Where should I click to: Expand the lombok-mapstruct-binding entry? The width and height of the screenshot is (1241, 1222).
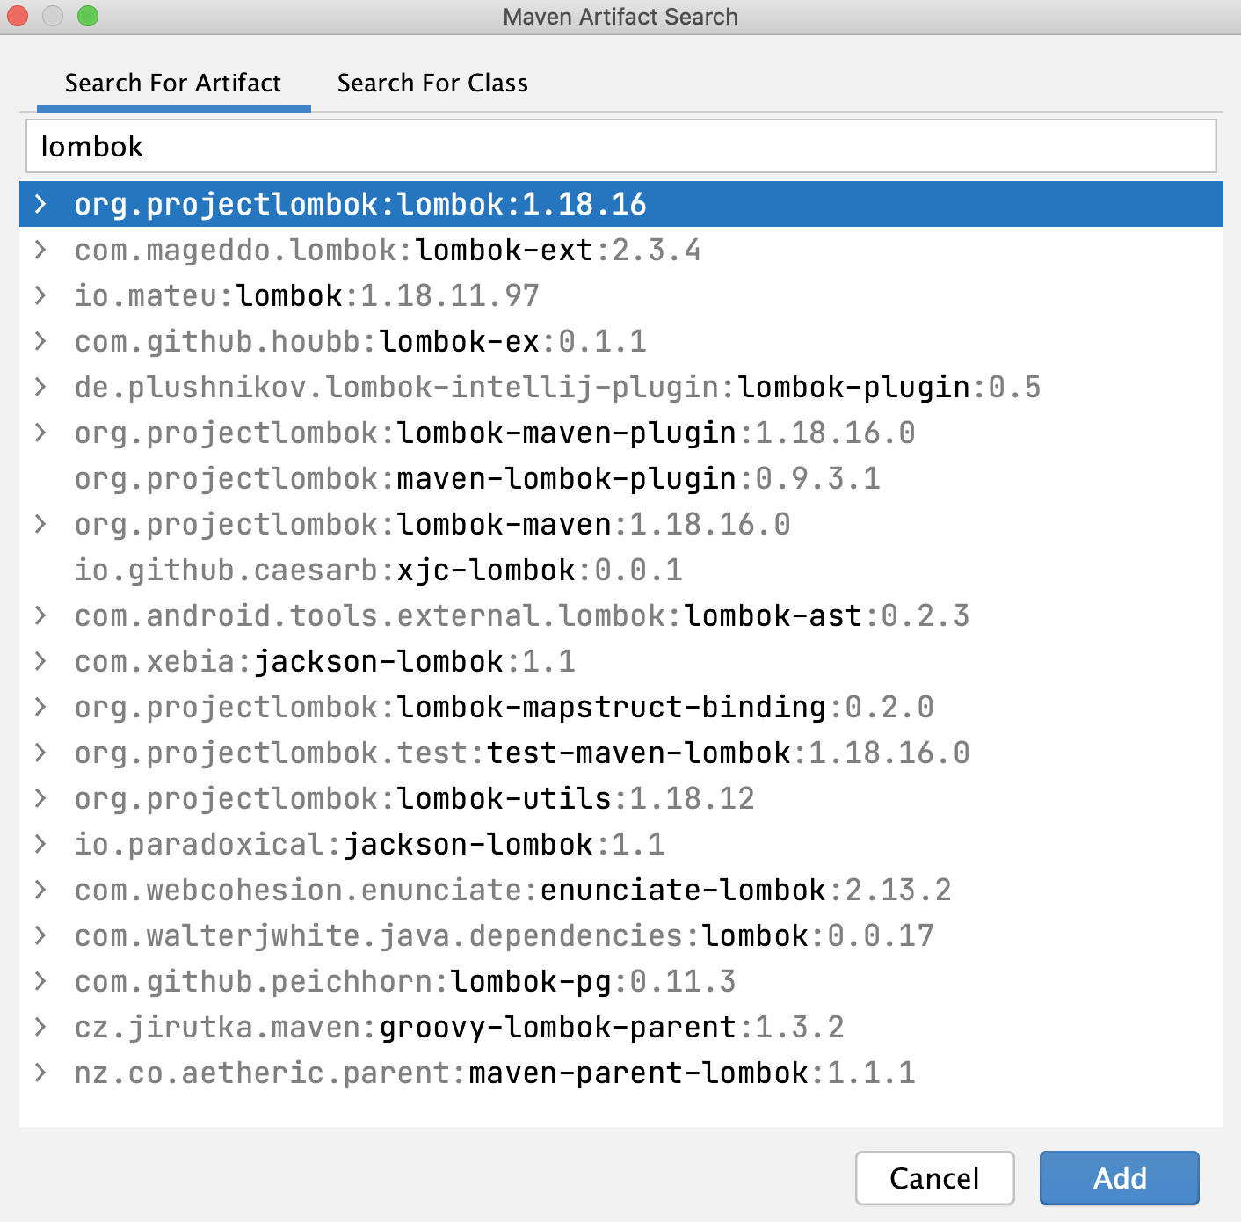click(x=40, y=707)
